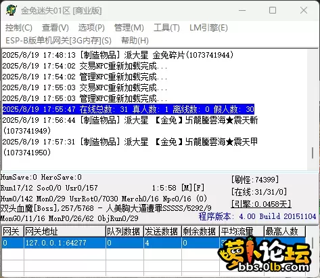This screenshot has height=278, width=320.
Task: Open the 管理(M) menu
Action: pos(129,28)
